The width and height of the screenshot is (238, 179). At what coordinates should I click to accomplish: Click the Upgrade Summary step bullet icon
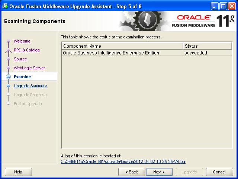(8, 86)
